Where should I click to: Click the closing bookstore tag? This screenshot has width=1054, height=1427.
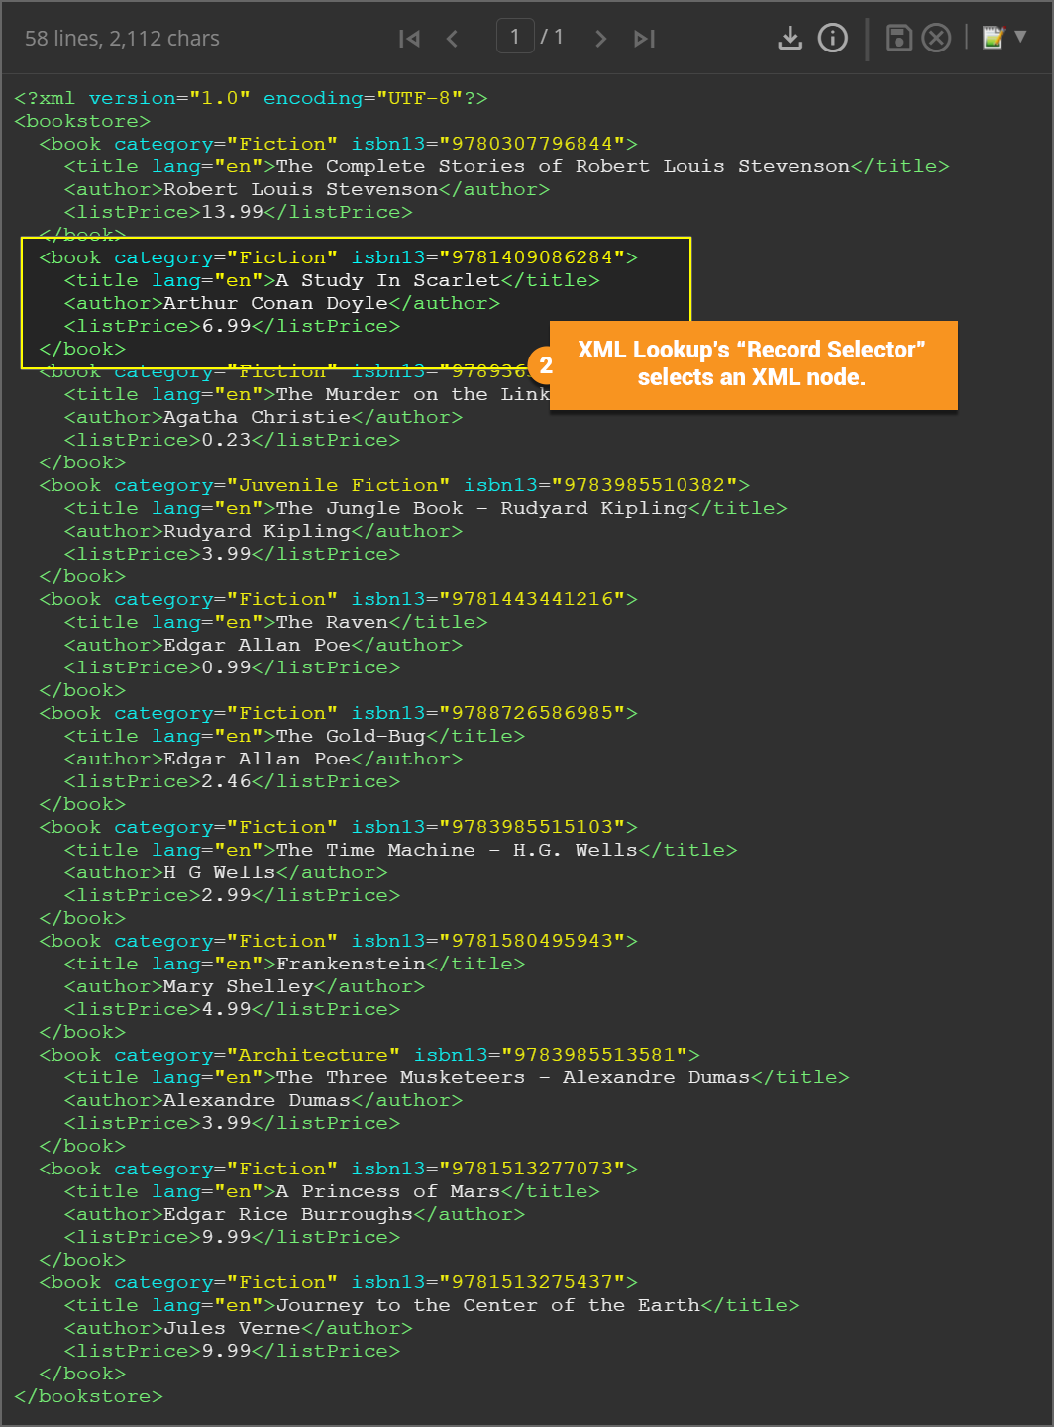coord(88,1396)
